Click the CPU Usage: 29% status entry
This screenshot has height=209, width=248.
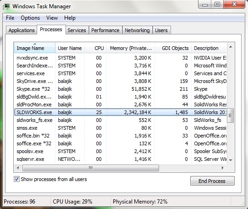[72, 202]
